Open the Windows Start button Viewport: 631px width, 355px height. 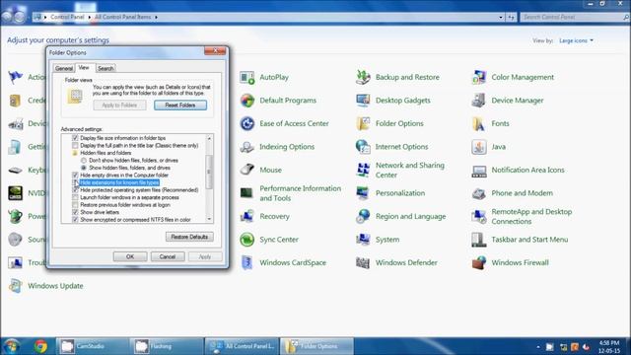coord(11,346)
